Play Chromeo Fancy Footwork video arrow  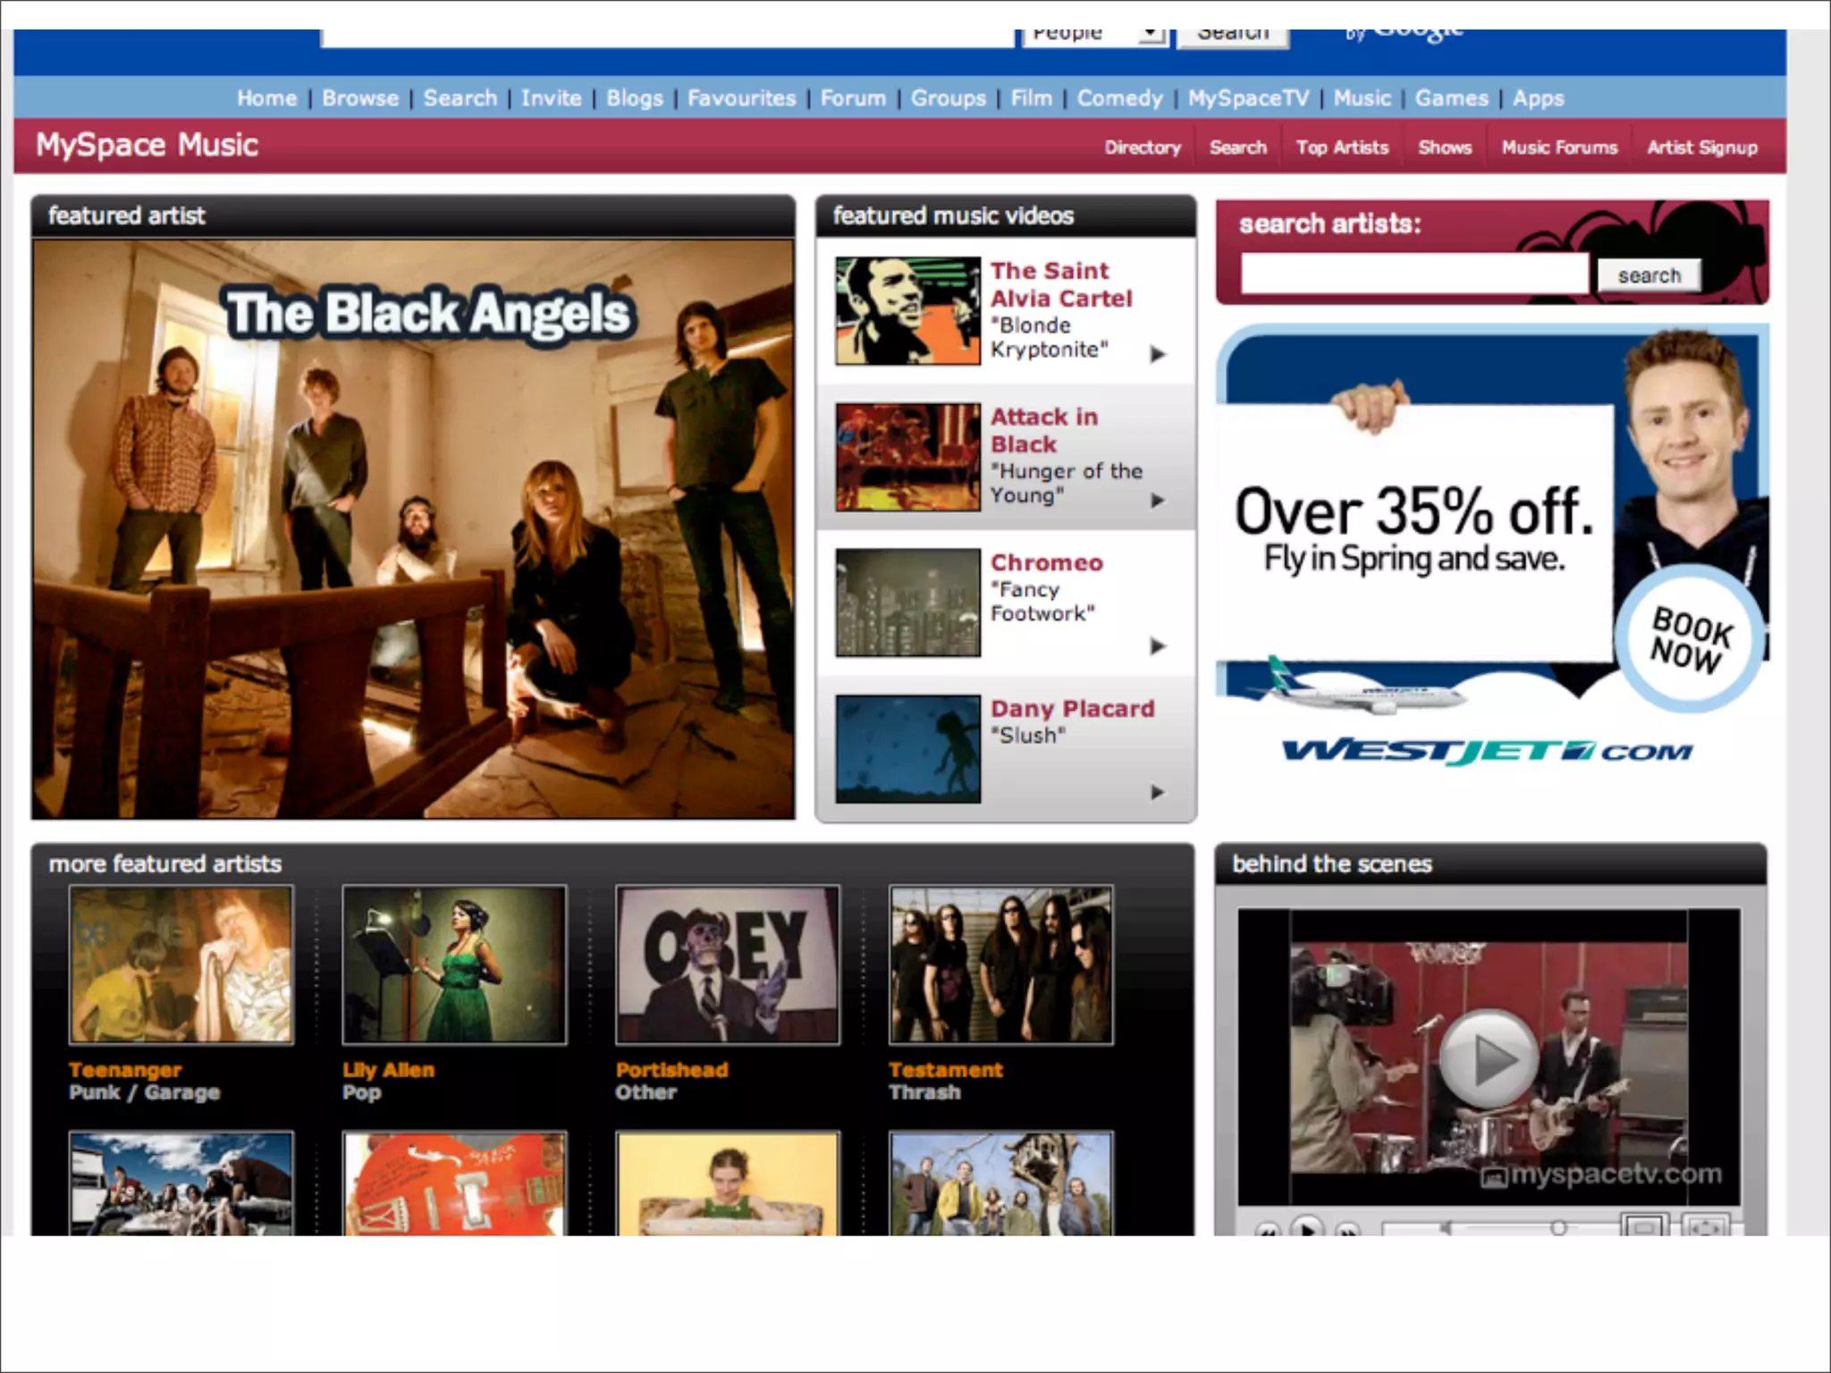[x=1158, y=645]
